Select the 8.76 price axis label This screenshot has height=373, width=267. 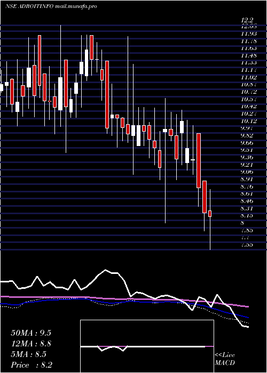(247, 186)
